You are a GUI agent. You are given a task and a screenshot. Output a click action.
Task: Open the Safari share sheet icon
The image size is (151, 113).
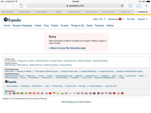click(21, 6)
